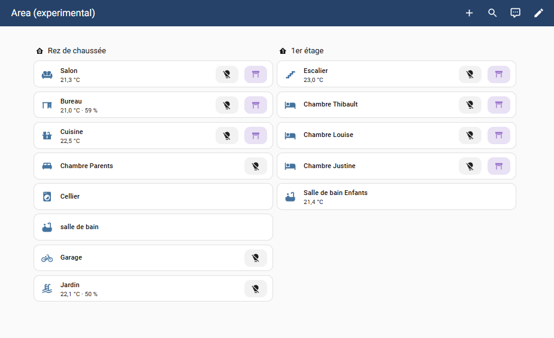This screenshot has width=554, height=338.
Task: Click the pool icon of Jardin
Action: (x=47, y=289)
